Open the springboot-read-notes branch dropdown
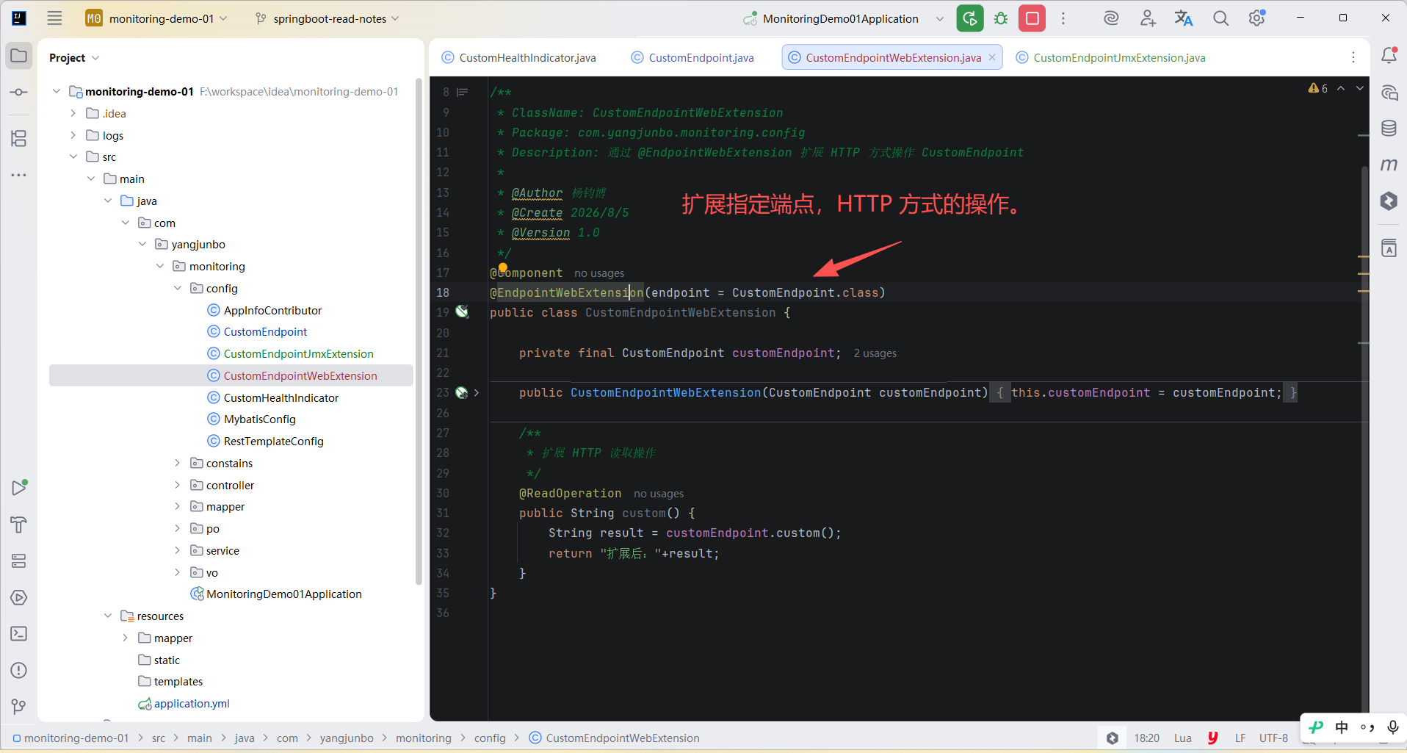Screen dimensions: 1407x753 coord(328,18)
